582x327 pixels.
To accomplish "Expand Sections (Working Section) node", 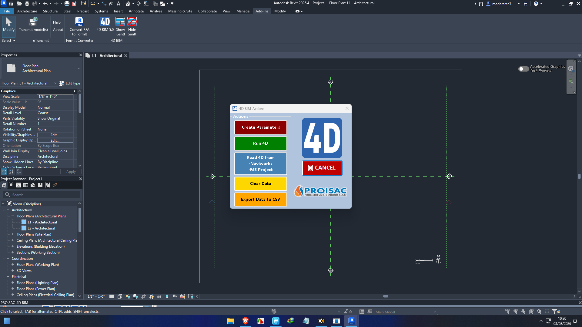I will [13, 253].
